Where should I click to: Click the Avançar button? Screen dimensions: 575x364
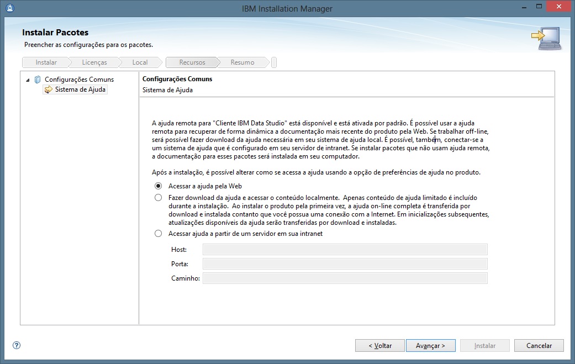coord(430,345)
